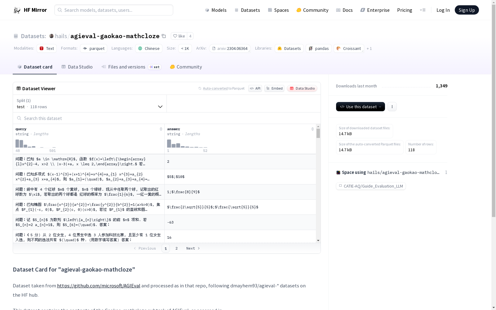Sort the answer column
This screenshot has width=496, height=310.
click(312, 129)
